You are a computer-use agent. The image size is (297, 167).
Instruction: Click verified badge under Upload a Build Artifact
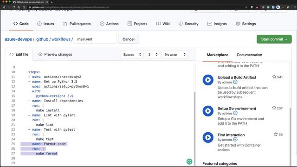[235, 82]
